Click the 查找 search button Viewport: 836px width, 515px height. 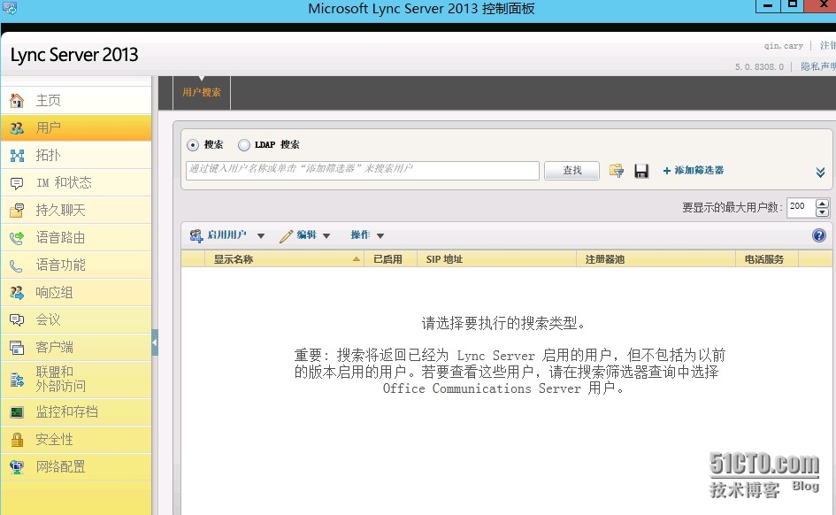click(572, 171)
